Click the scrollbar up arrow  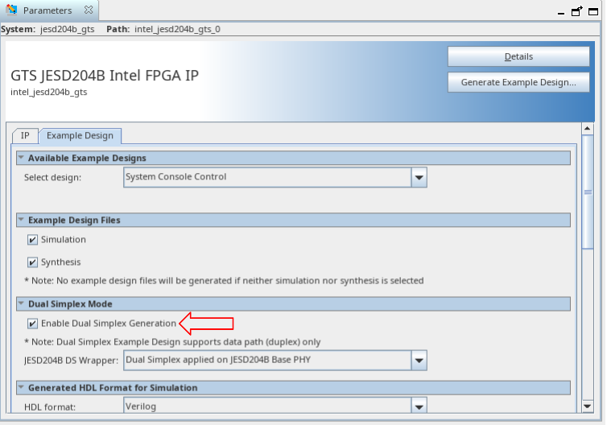[588, 129]
